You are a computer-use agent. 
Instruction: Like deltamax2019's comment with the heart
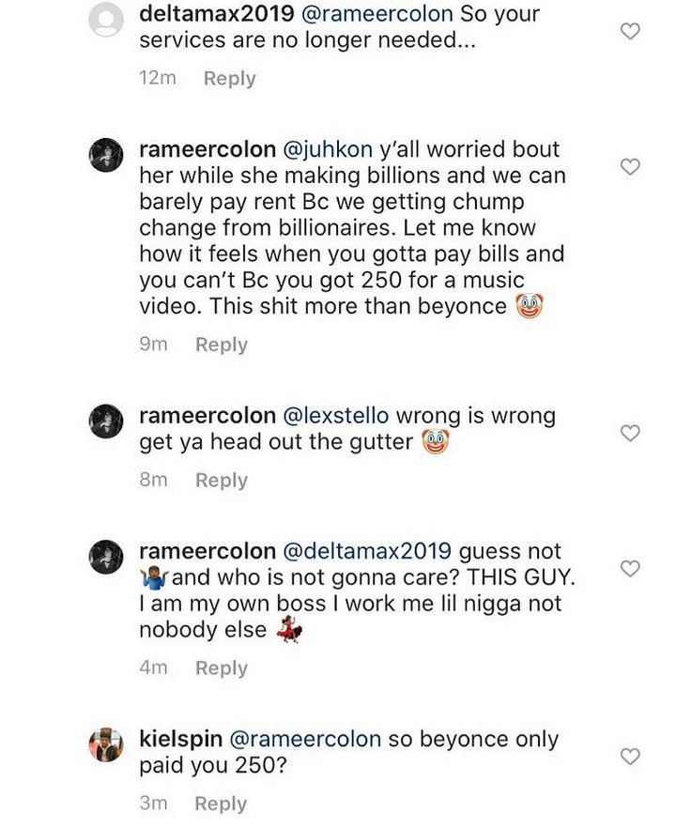tap(631, 31)
